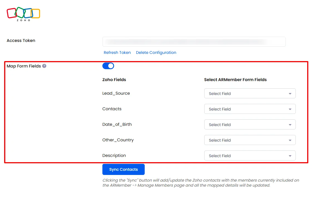Click the Access Token label

point(21,41)
